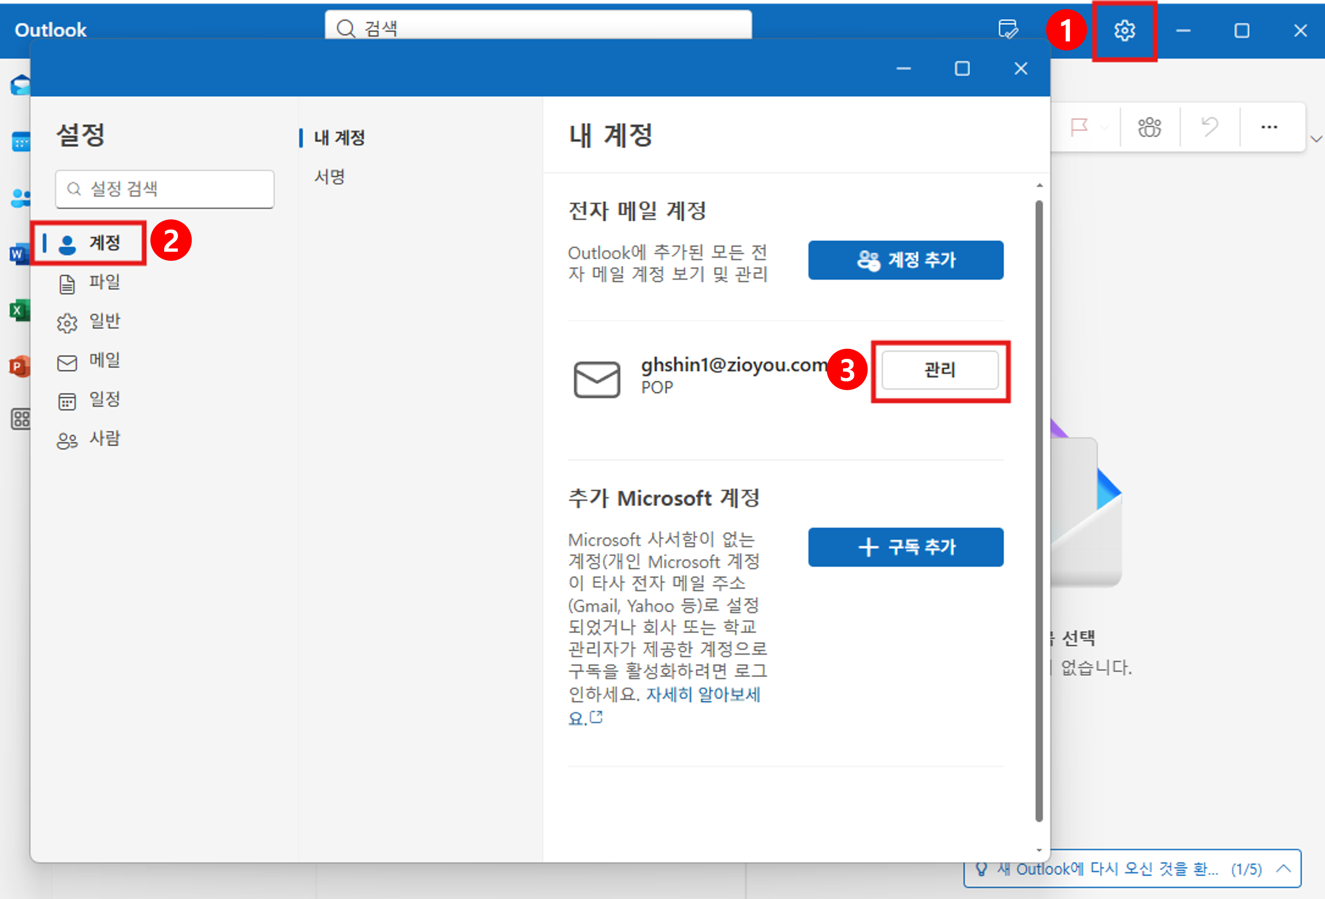Click the lightbulb tip icon
The image size is (1325, 899).
(x=981, y=868)
